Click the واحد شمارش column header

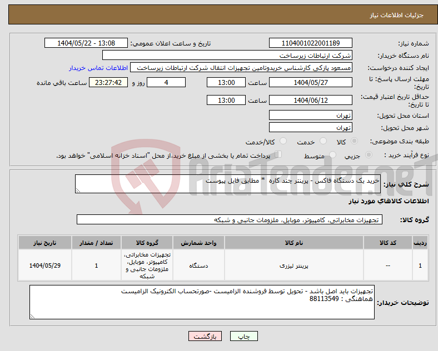pyautogui.click(x=198, y=243)
